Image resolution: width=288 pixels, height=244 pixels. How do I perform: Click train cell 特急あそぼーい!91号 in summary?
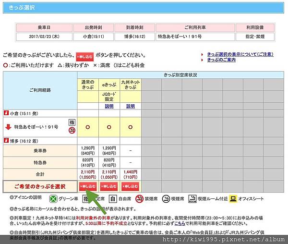click(195, 37)
